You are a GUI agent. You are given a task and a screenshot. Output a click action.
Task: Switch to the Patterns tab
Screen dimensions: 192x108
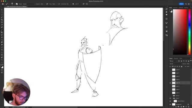click(186, 8)
